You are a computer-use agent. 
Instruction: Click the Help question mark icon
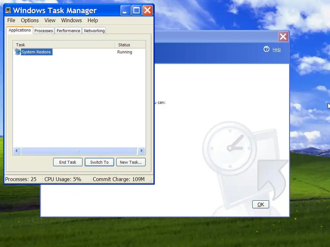[x=267, y=49]
